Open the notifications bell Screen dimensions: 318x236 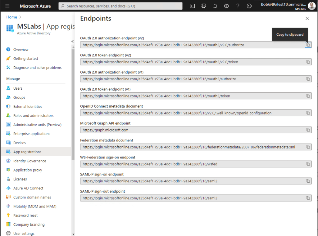pyautogui.click(x=215, y=6)
